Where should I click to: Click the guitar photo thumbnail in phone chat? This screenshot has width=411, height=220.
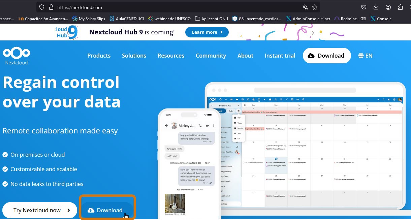click(175, 203)
